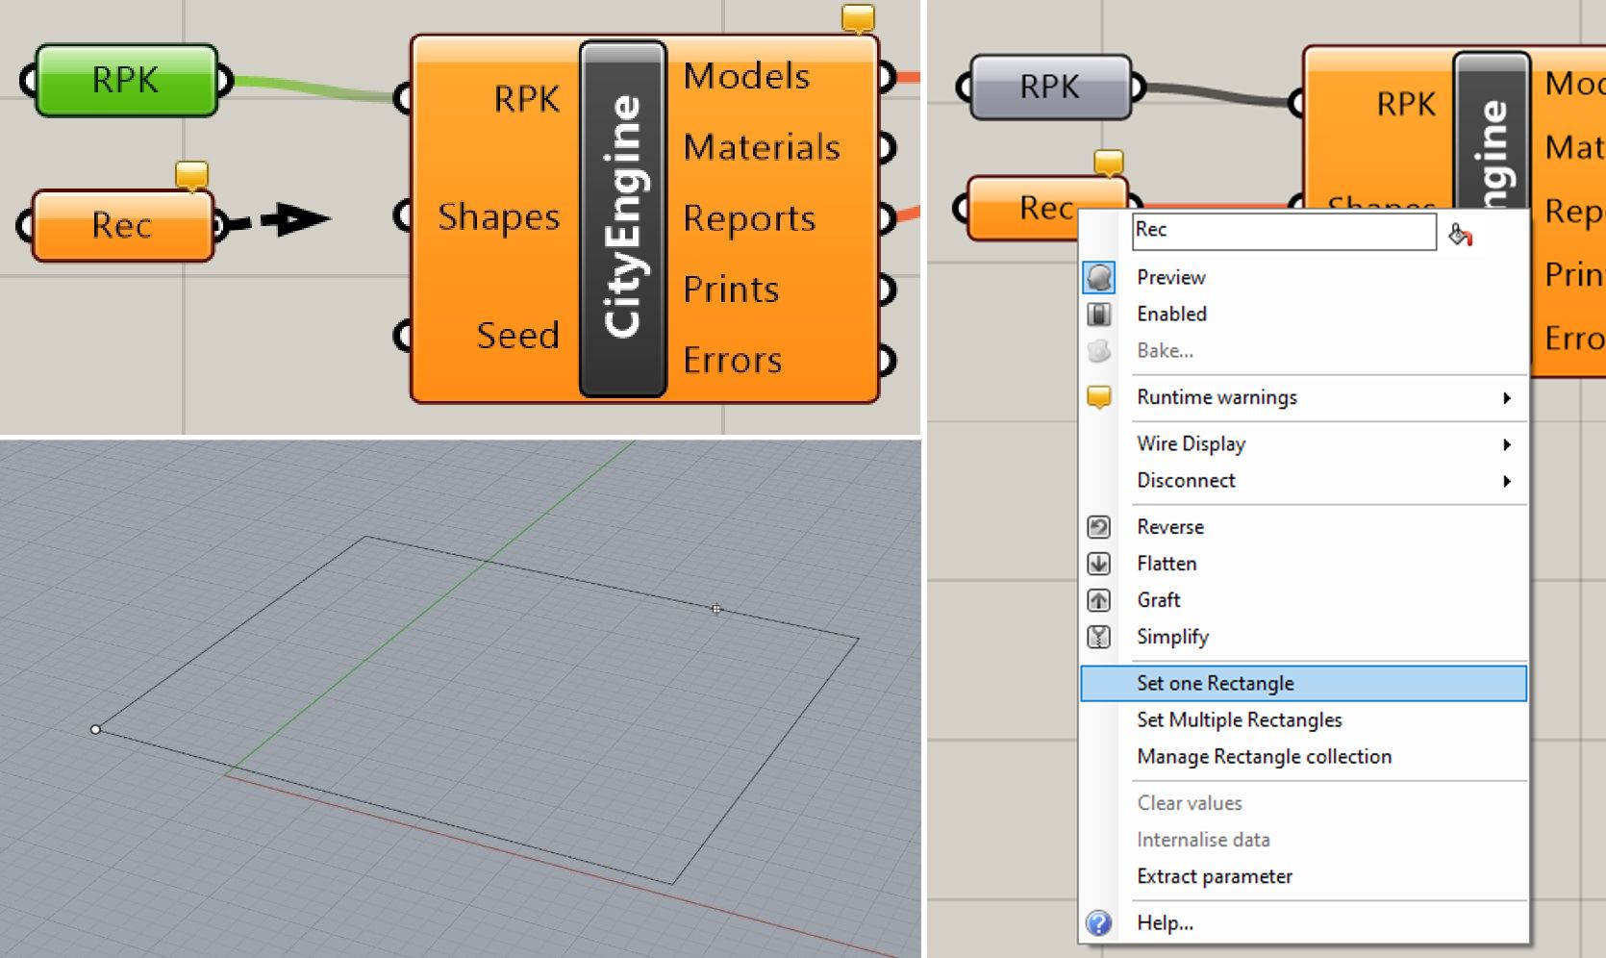Select the left orange Rec parameter

(122, 225)
